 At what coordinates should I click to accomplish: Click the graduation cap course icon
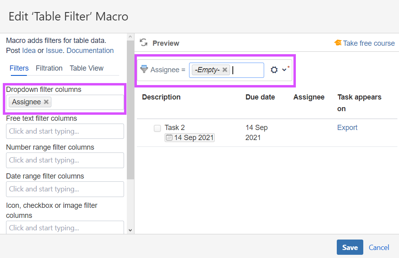tap(338, 43)
